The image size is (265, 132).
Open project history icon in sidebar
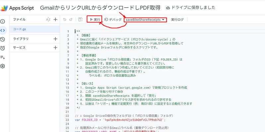click(2, 39)
